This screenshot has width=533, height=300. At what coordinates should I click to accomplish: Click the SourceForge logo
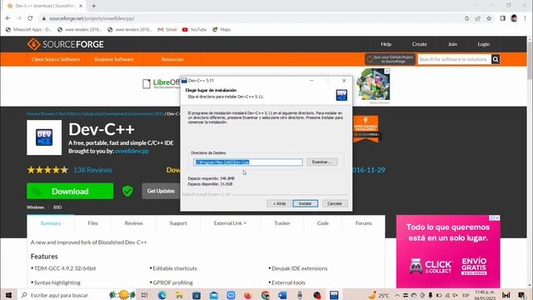pos(65,44)
